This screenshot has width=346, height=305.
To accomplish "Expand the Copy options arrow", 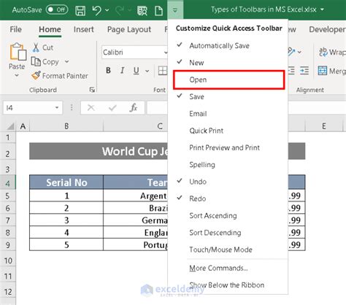I will [x=66, y=62].
